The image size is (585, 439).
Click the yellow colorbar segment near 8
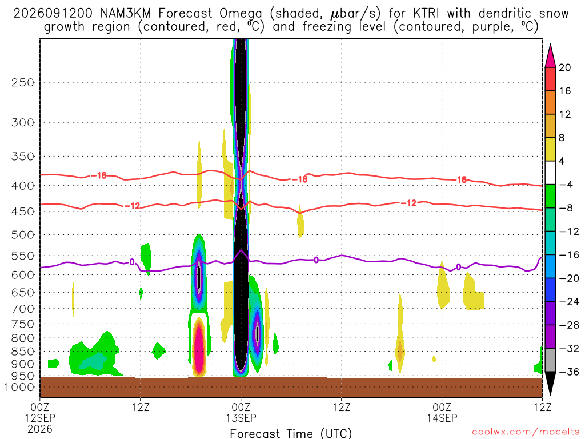click(x=550, y=149)
